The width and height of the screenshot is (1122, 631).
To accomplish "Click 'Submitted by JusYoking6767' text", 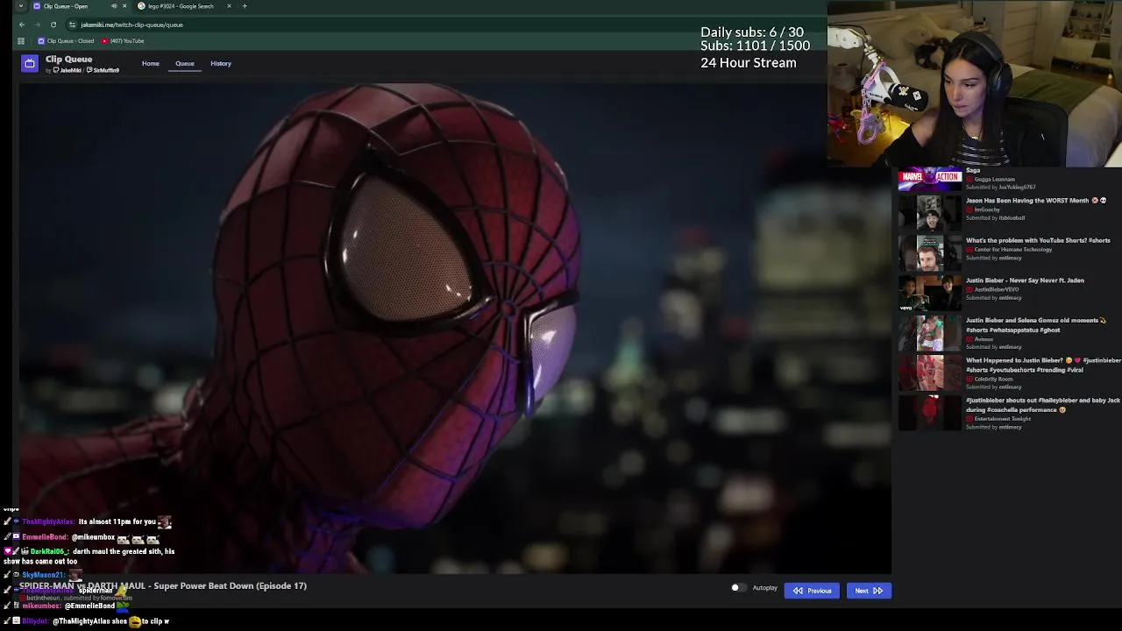I will [1000, 188].
